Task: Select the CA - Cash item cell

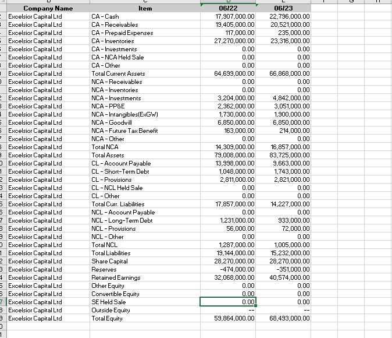Action: [145, 16]
